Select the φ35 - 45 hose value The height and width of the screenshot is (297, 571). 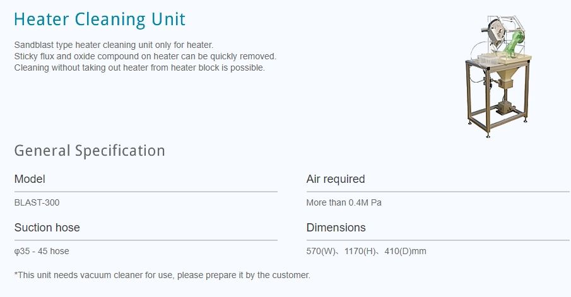tap(42, 252)
